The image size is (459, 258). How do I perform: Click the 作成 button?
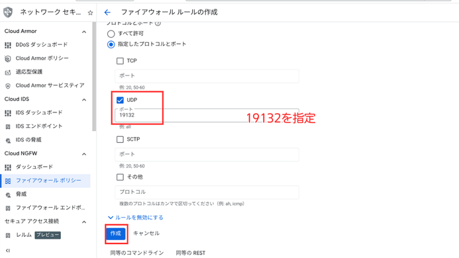pos(116,234)
